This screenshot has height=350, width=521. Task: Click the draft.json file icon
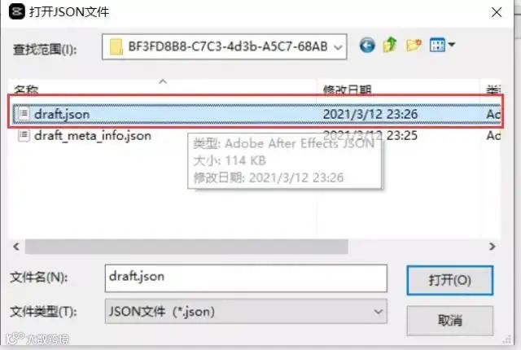coord(24,114)
